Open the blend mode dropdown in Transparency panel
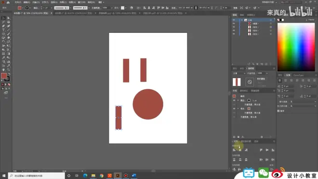Image resolution: width=318 pixels, height=179 pixels. coord(239,73)
